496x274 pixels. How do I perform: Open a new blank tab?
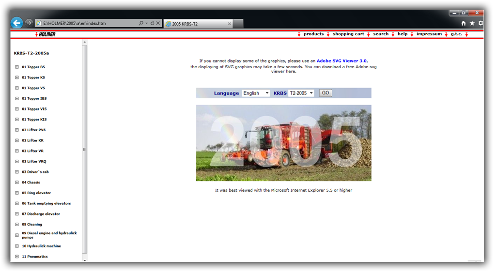point(238,24)
